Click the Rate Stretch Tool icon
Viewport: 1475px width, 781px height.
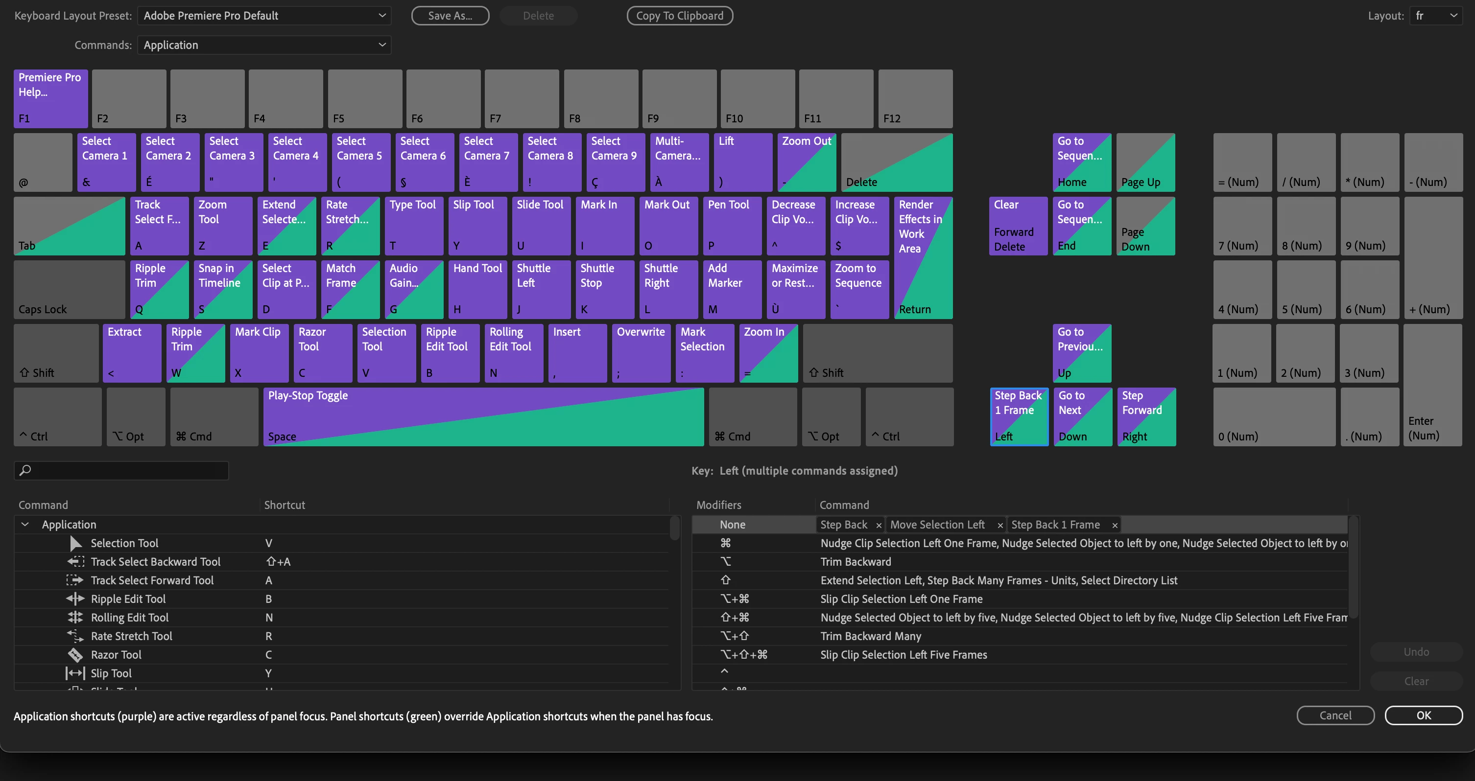tap(75, 636)
